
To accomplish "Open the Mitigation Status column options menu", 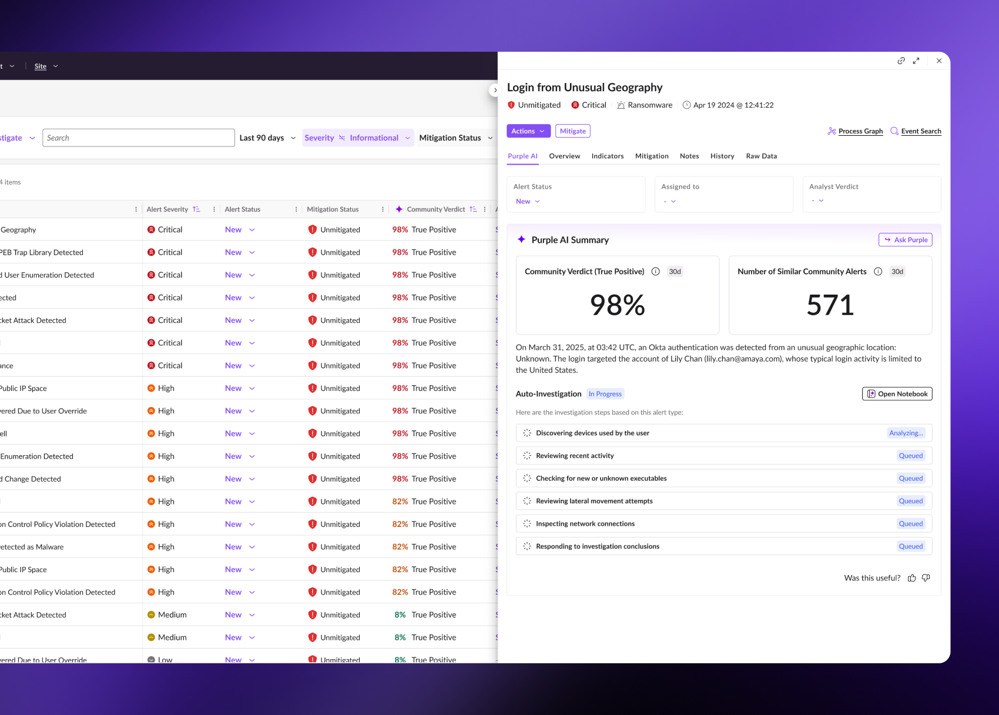I will pos(383,209).
